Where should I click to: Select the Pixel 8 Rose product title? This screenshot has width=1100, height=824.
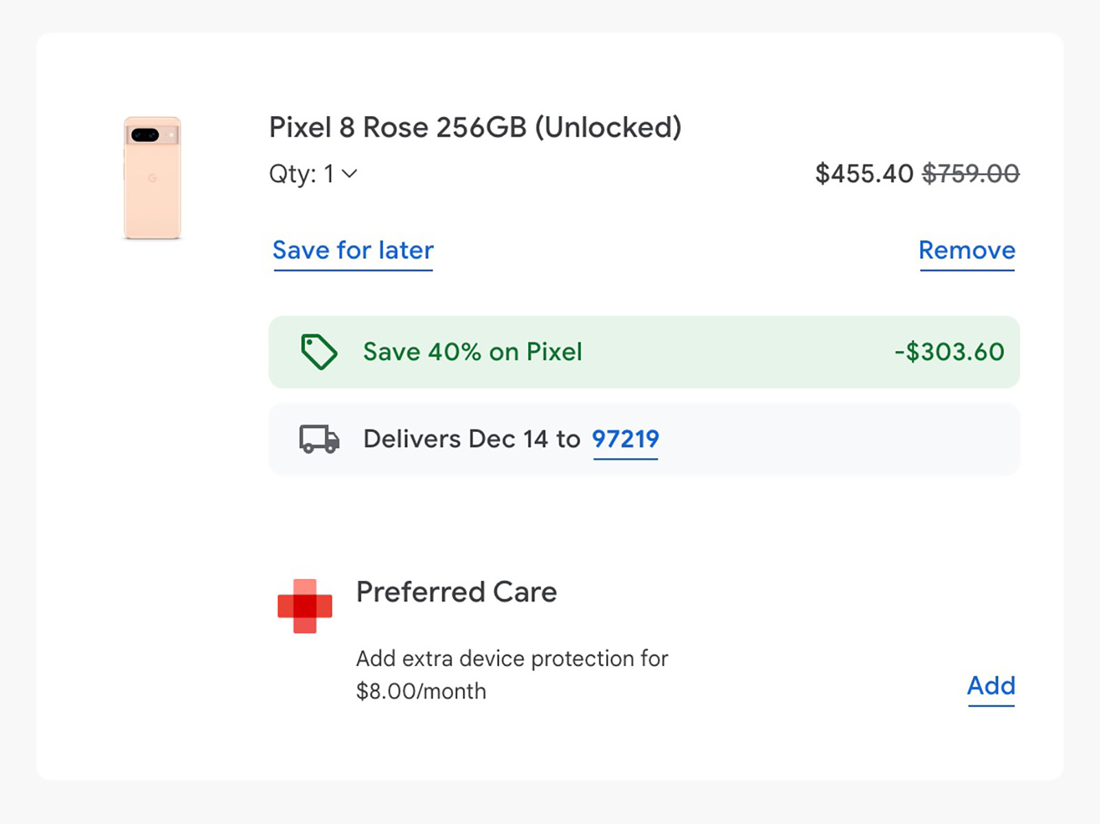(x=474, y=127)
